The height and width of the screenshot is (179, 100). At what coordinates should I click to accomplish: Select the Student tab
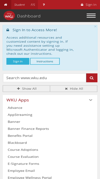[19, 5]
